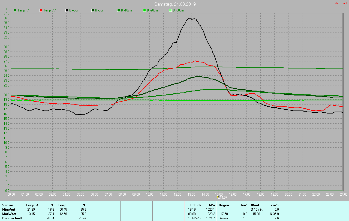Toggle the B -5cm legend marker
Viewport: 349px width, 221px height.
coord(93,10)
